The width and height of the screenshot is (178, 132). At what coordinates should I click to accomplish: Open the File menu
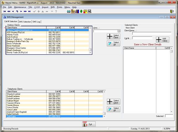click(4, 7)
